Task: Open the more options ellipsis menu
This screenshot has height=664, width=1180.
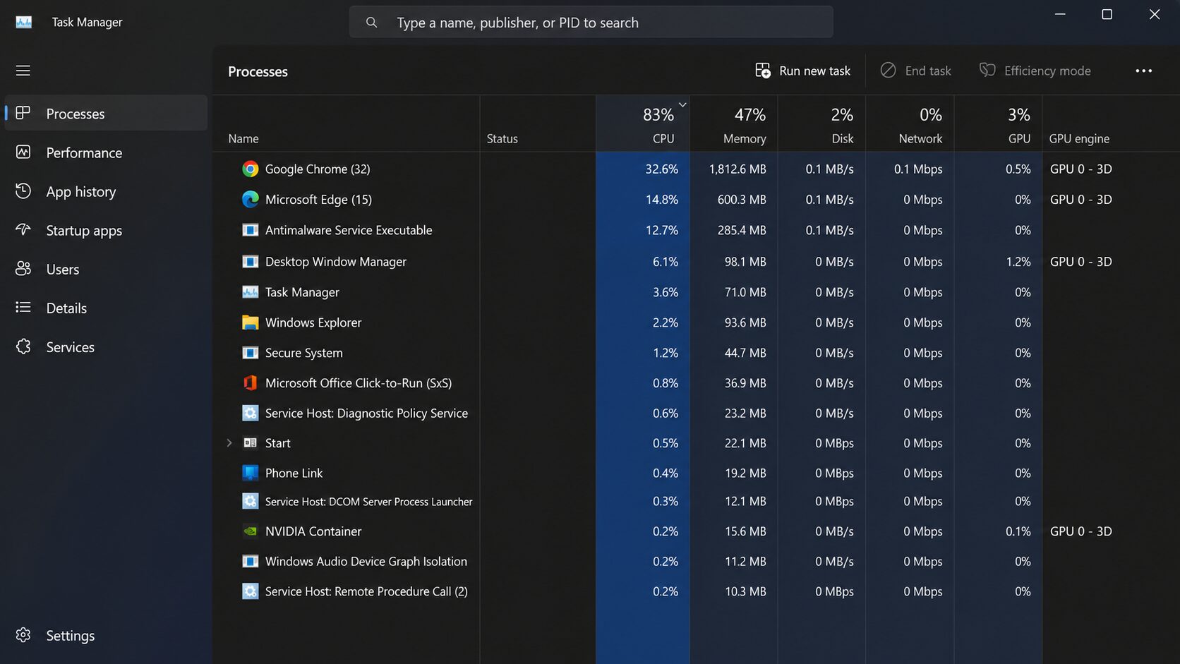Action: coord(1144,71)
